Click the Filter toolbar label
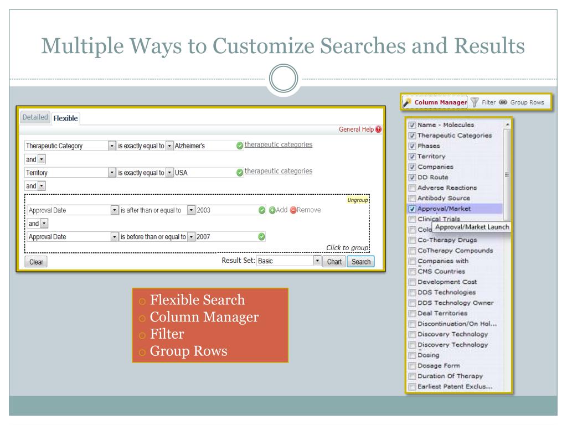The image size is (567, 425). click(x=488, y=102)
